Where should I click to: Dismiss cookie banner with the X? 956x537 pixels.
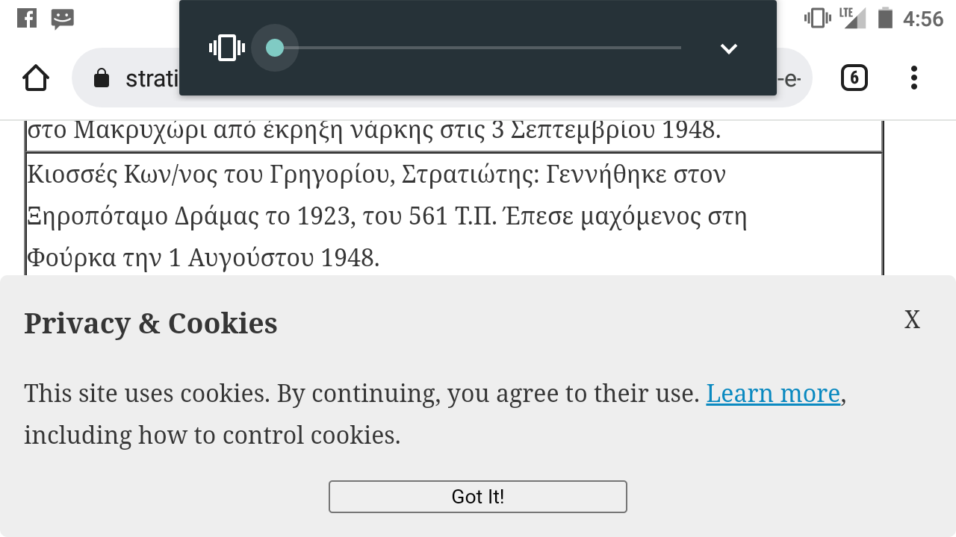click(912, 320)
